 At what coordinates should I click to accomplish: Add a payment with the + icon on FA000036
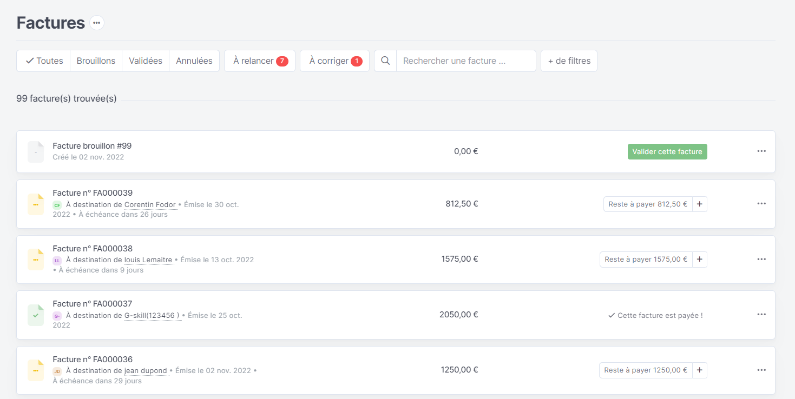click(x=699, y=370)
